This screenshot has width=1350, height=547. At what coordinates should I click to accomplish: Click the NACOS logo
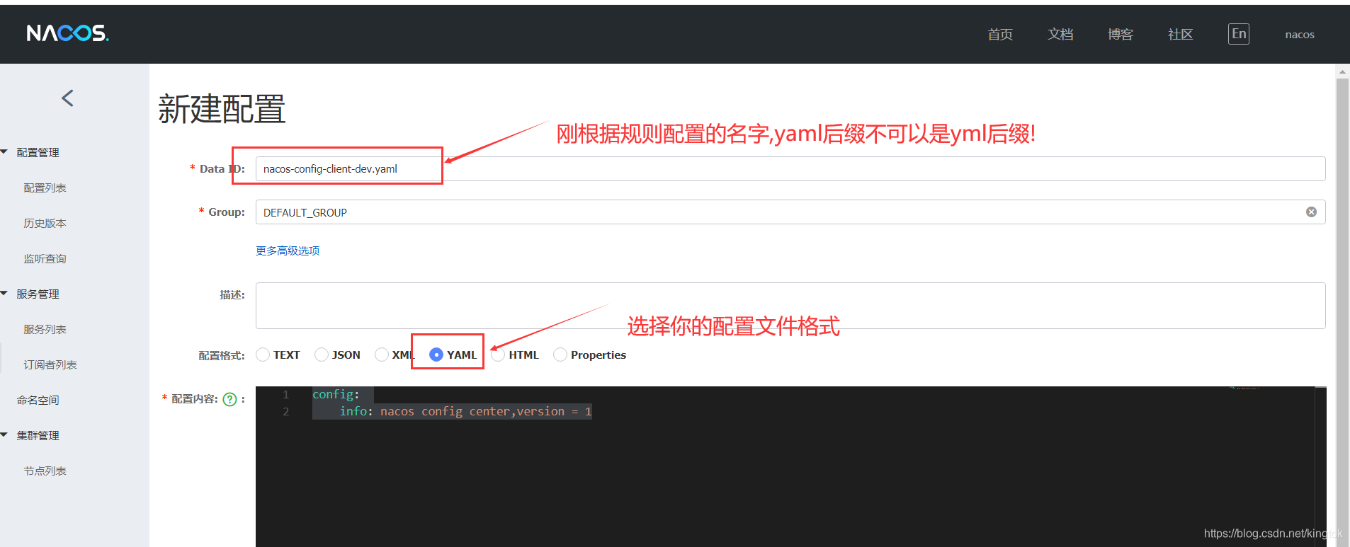[68, 33]
